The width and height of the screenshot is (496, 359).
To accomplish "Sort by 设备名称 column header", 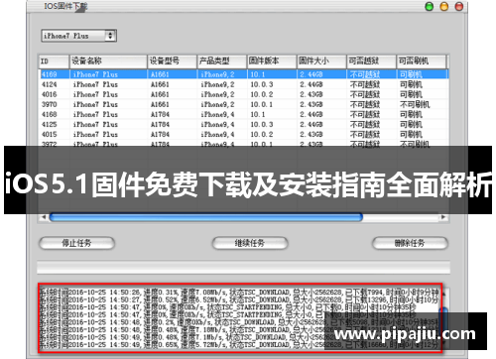I will tap(108, 61).
